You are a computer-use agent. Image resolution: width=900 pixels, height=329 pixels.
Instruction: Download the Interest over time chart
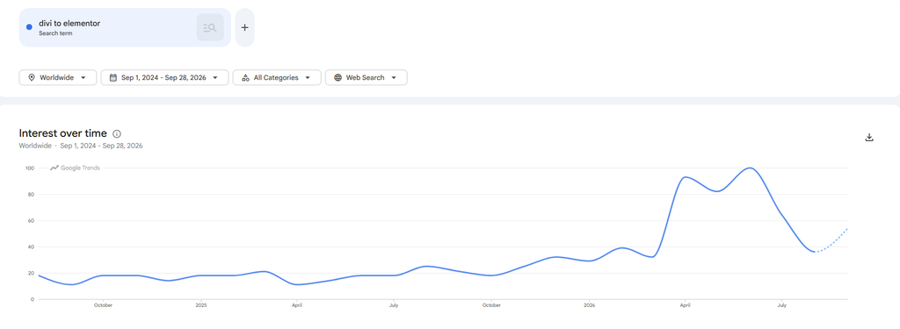coord(869,137)
